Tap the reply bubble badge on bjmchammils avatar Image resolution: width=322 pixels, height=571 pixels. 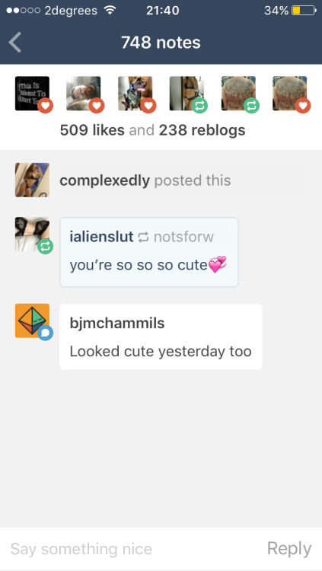pyautogui.click(x=45, y=333)
